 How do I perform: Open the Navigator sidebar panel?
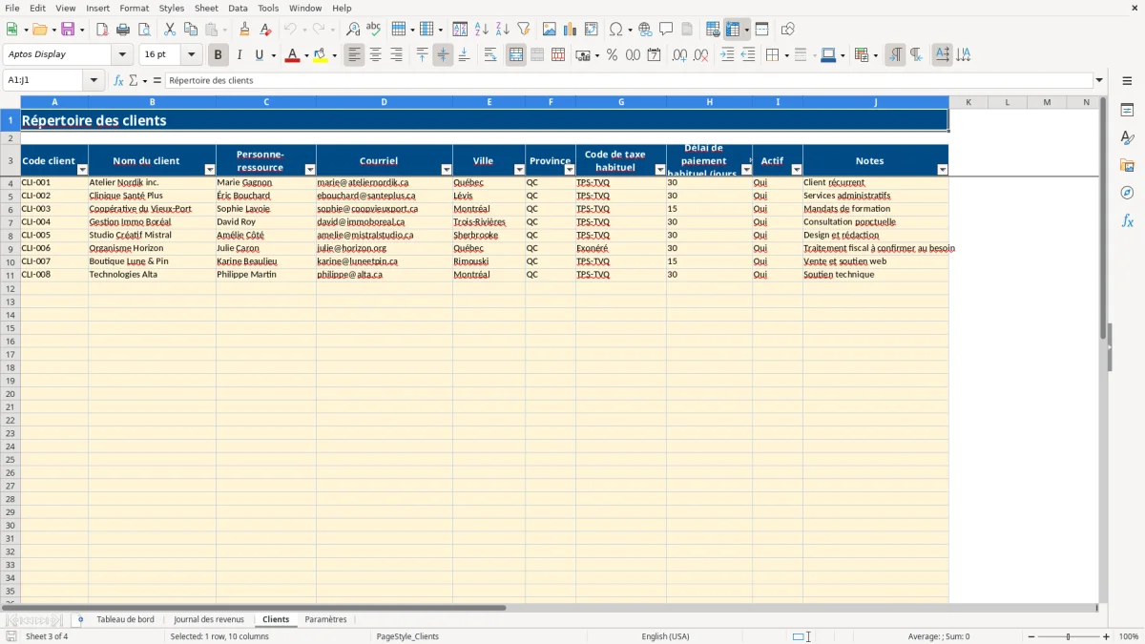click(1127, 193)
